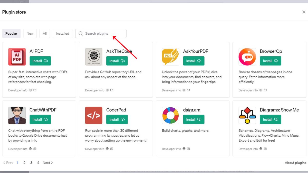Click the "daigr.am" plugin title
308x173 pixels.
(x=191, y=110)
